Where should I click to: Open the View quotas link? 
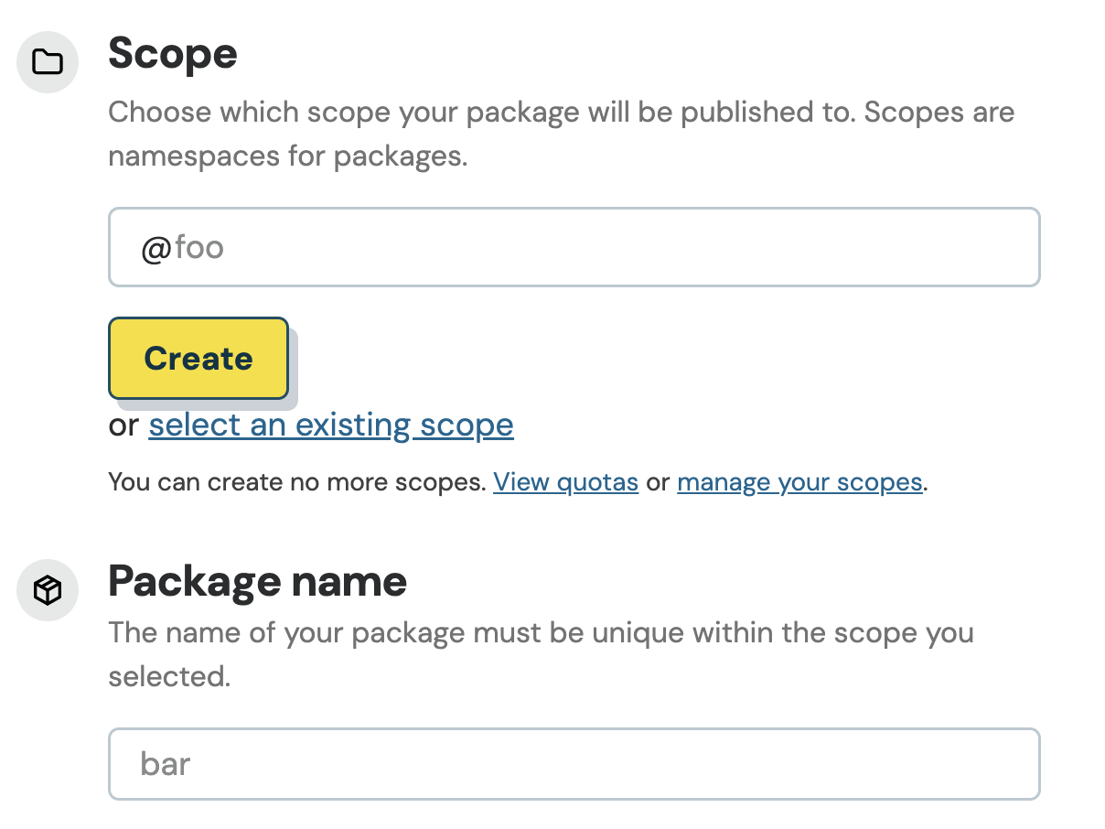[x=565, y=482]
